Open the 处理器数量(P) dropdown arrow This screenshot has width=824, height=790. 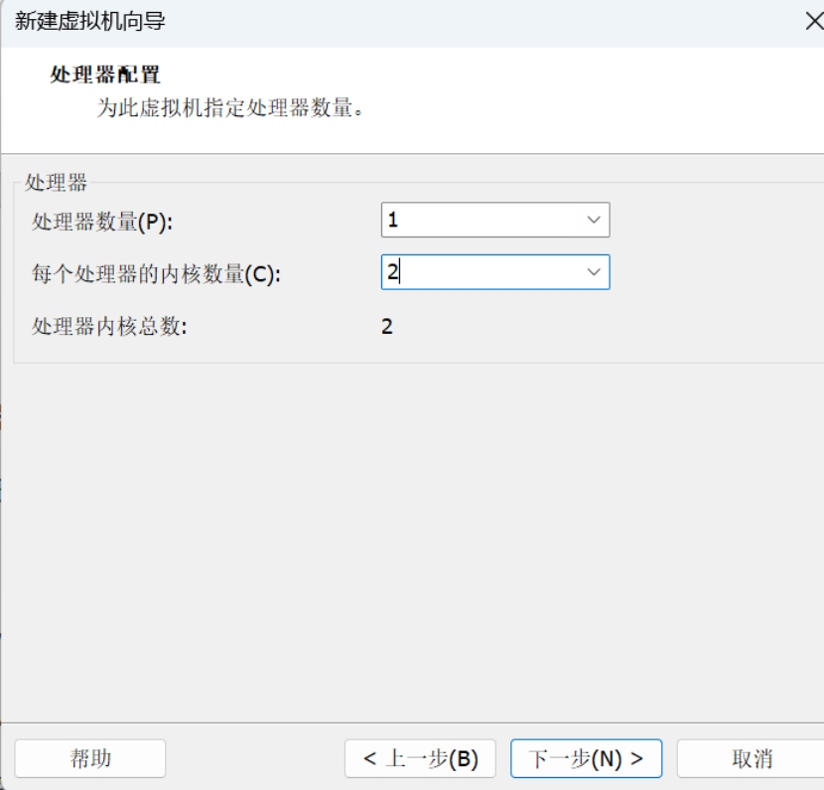[594, 220]
